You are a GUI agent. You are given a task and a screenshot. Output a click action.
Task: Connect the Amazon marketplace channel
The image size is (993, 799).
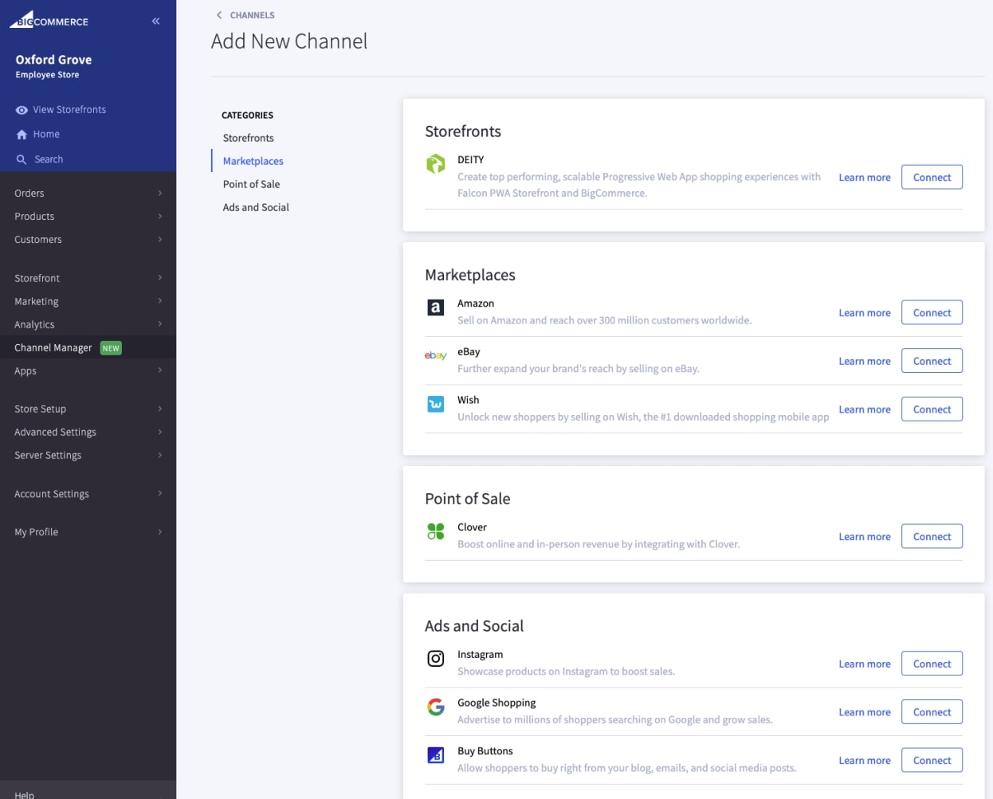click(931, 313)
